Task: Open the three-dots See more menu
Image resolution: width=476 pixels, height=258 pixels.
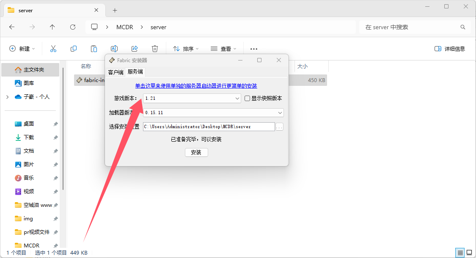Action: 254,49
